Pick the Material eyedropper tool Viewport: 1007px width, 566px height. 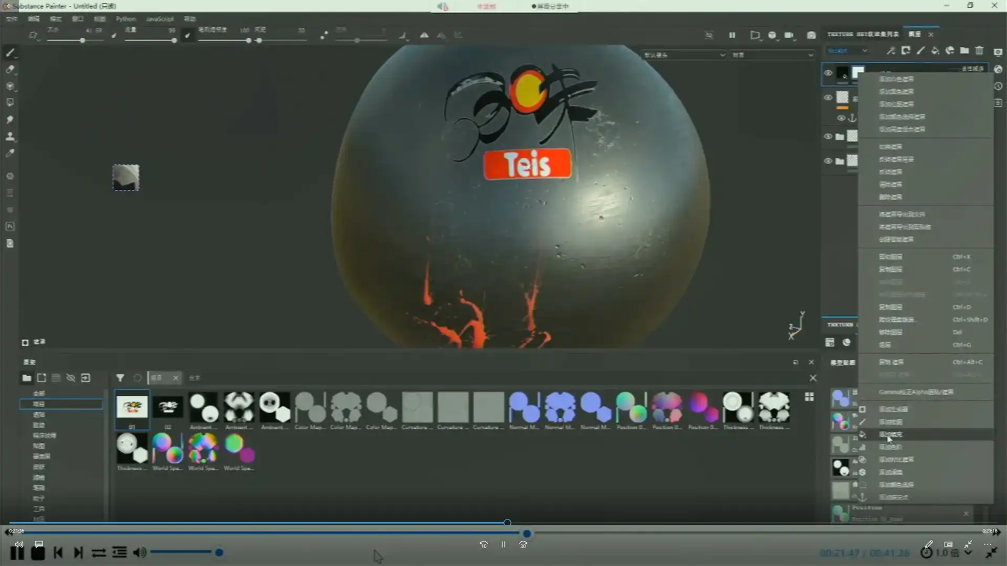point(10,153)
